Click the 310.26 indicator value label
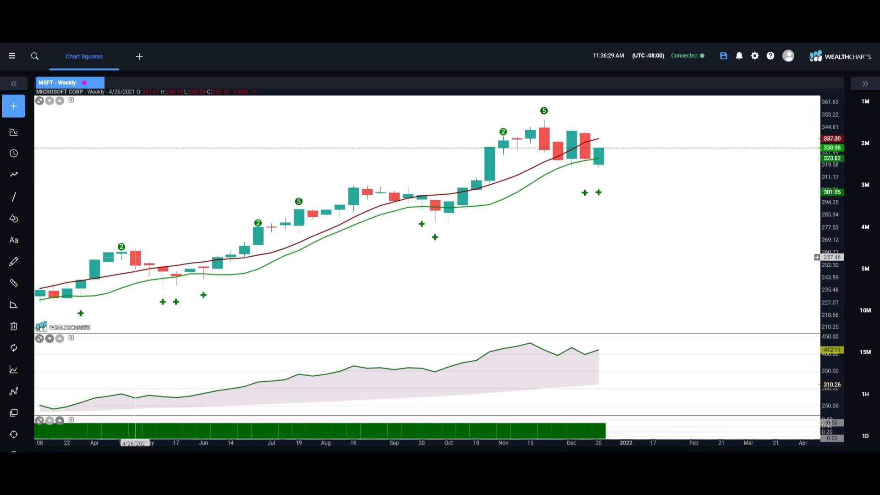Viewport: 880px width, 495px height. tap(832, 385)
